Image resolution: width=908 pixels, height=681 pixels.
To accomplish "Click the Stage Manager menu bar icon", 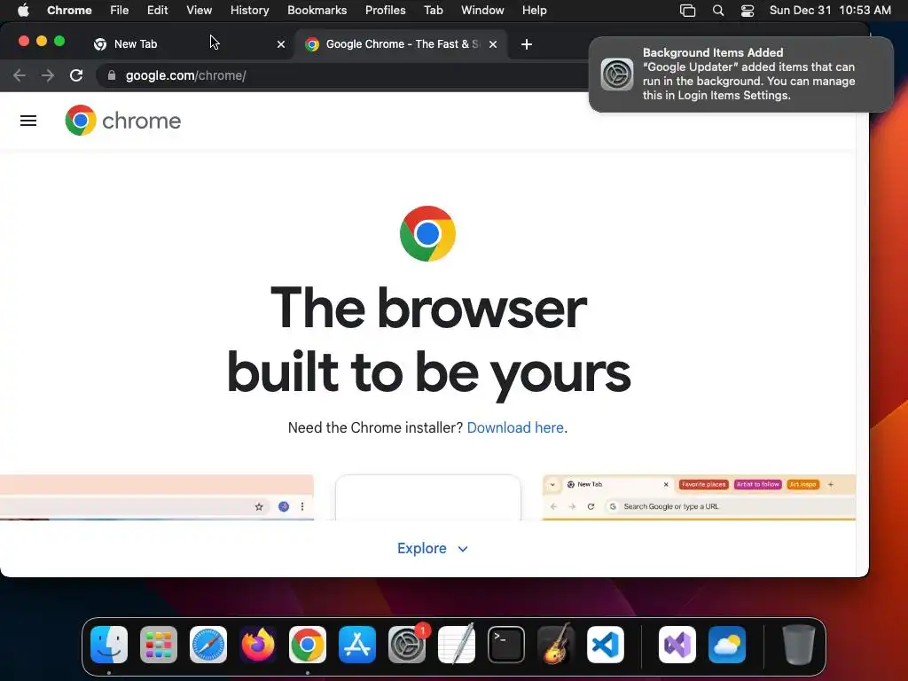I will pos(687,11).
